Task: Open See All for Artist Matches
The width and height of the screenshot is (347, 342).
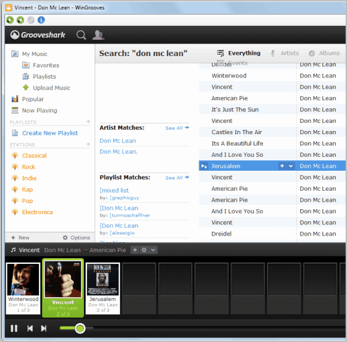Action: (177, 128)
